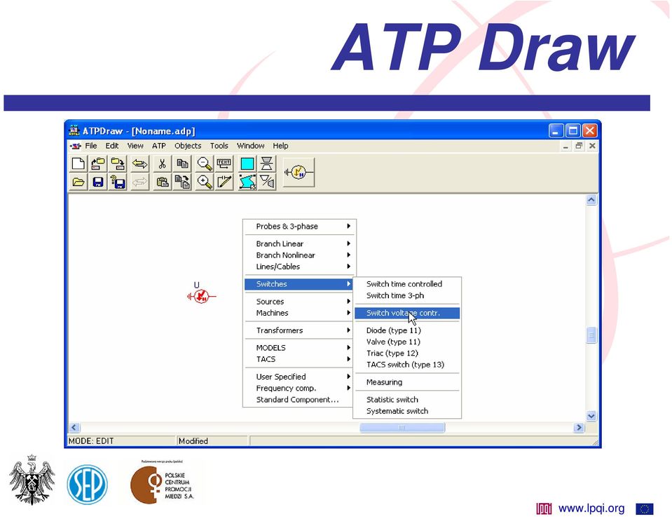Choose Switch time controlled

pos(407,284)
